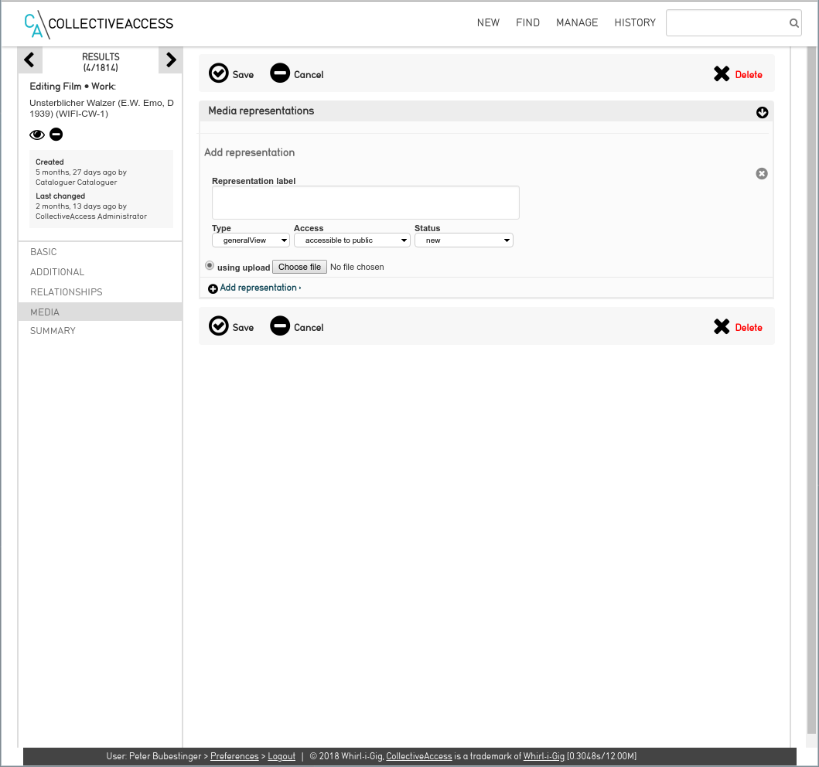Go to next result with right arrow
This screenshot has height=767, width=819.
point(171,60)
